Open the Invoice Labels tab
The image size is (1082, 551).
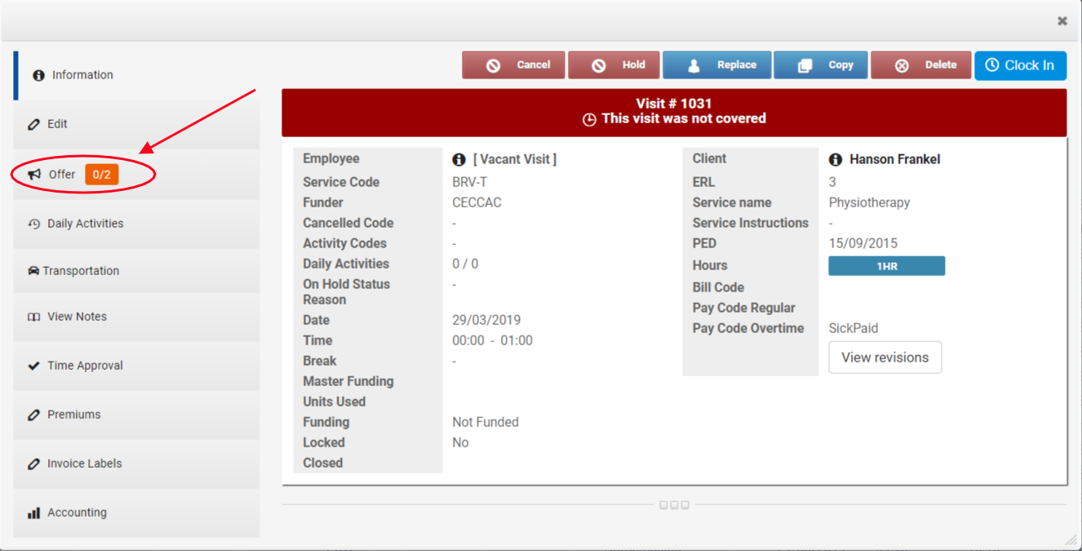(84, 464)
